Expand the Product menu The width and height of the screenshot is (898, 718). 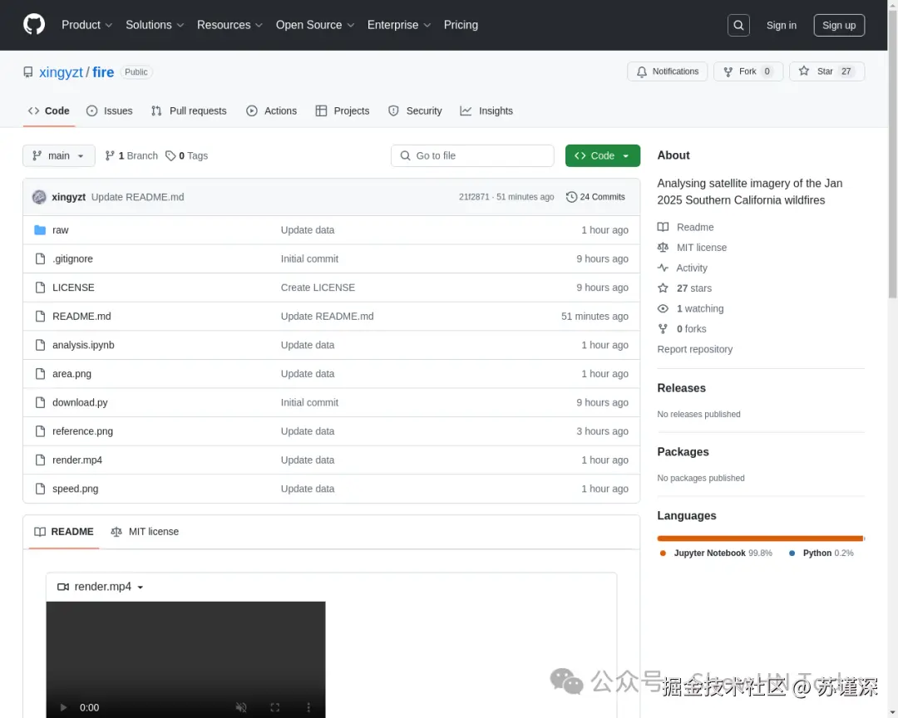click(x=87, y=25)
